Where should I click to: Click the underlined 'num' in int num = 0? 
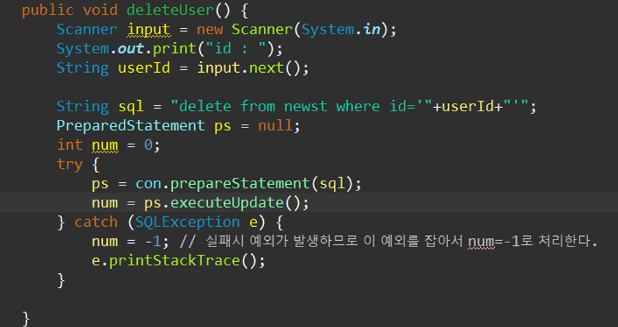(x=105, y=146)
